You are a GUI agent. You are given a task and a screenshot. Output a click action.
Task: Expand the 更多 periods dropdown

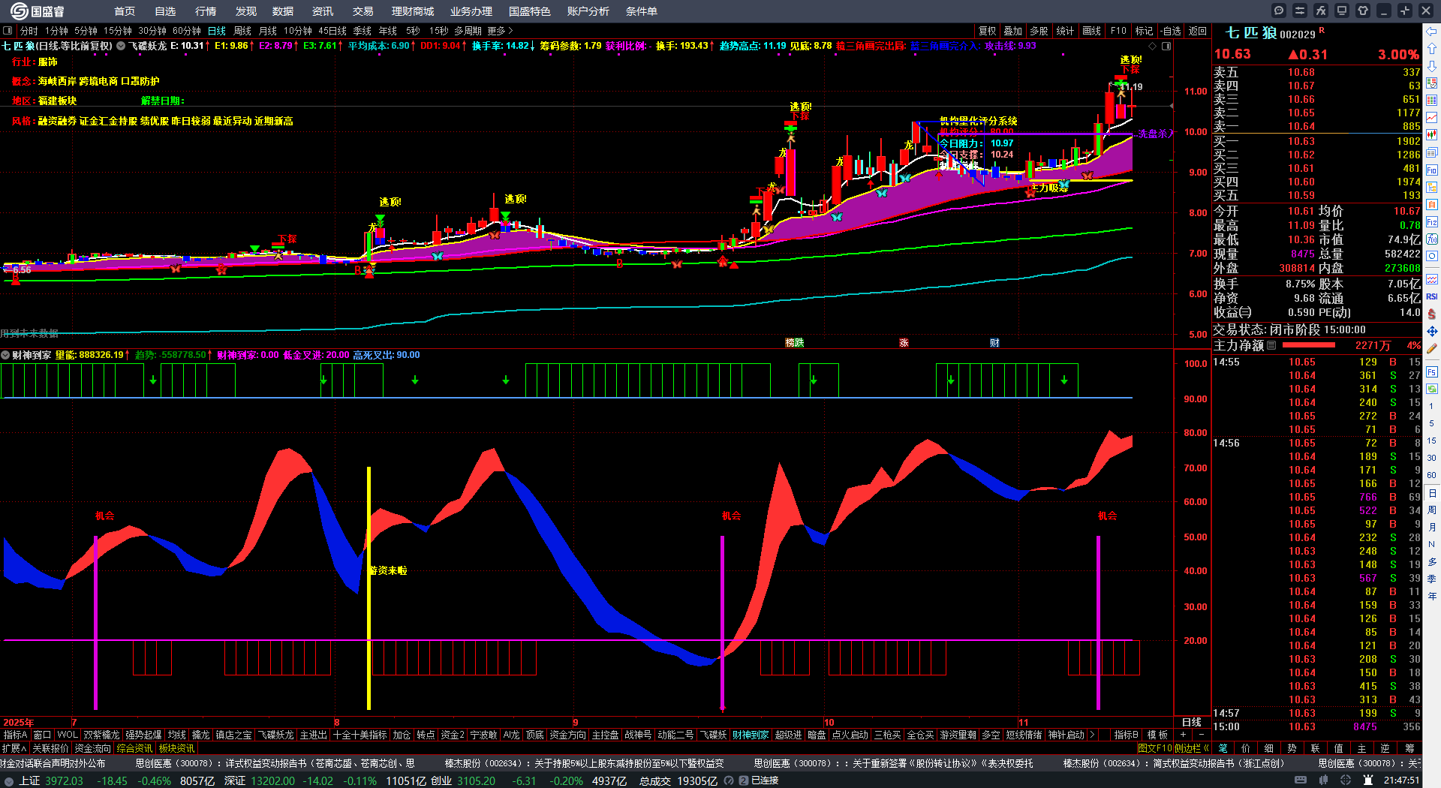(500, 31)
